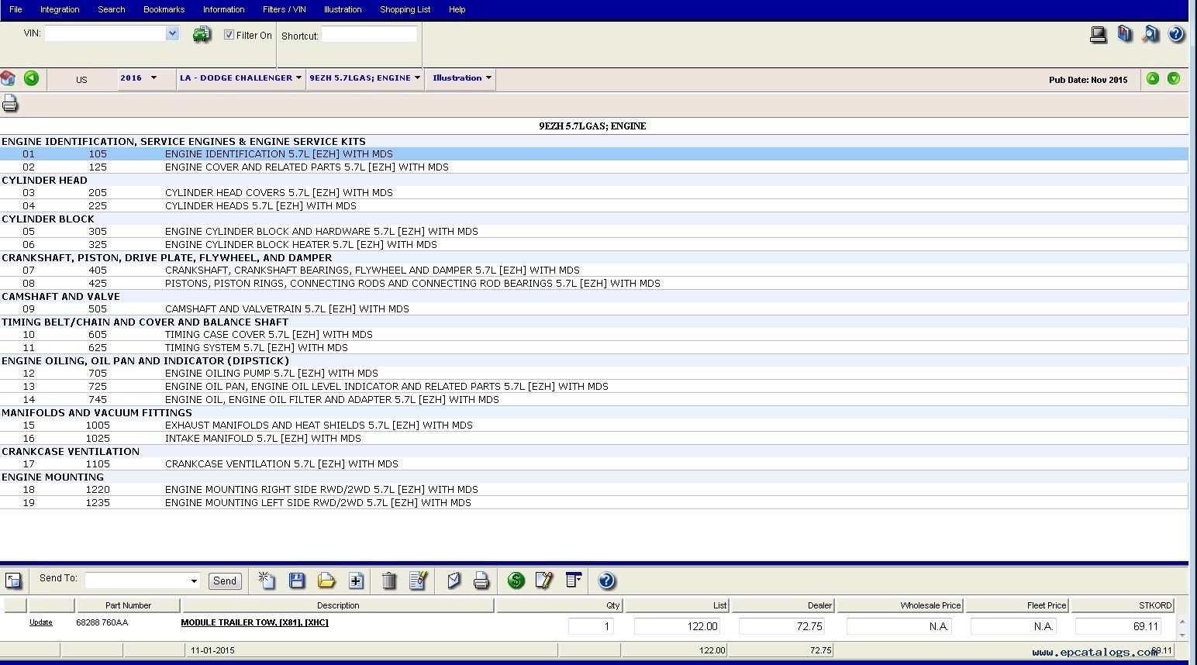Select CAMSHAFT AND VALVETRAIN 5.7L row
Viewport: 1197px width, 665px height.
pos(594,309)
